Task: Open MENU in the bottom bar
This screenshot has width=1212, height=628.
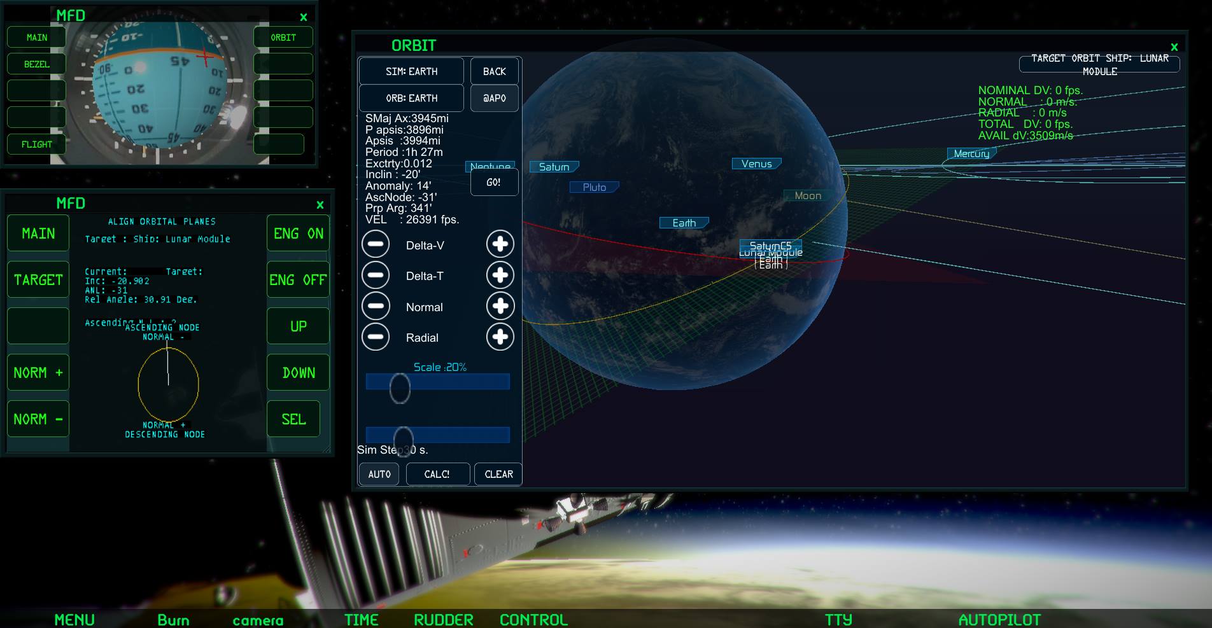Action: [x=74, y=620]
